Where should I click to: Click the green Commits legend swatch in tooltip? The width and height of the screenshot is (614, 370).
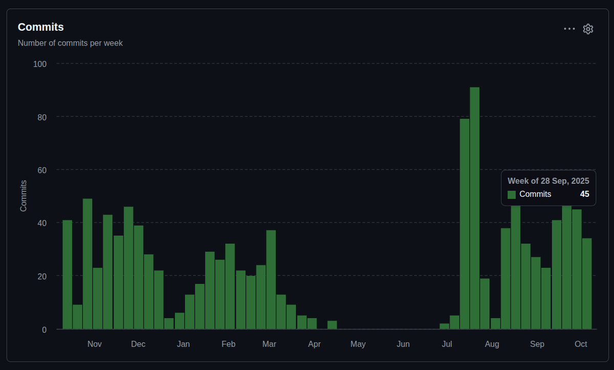(511, 194)
